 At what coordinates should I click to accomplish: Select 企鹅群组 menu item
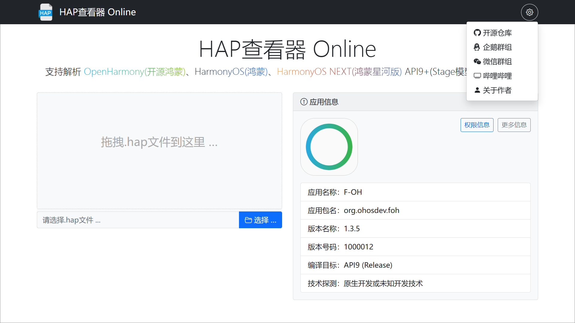coord(497,47)
